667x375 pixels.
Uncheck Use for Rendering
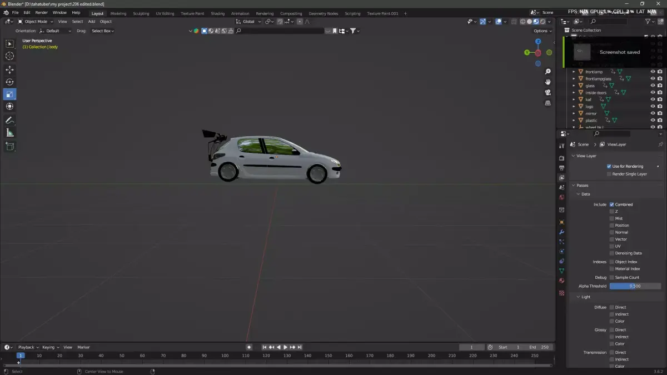coord(609,166)
